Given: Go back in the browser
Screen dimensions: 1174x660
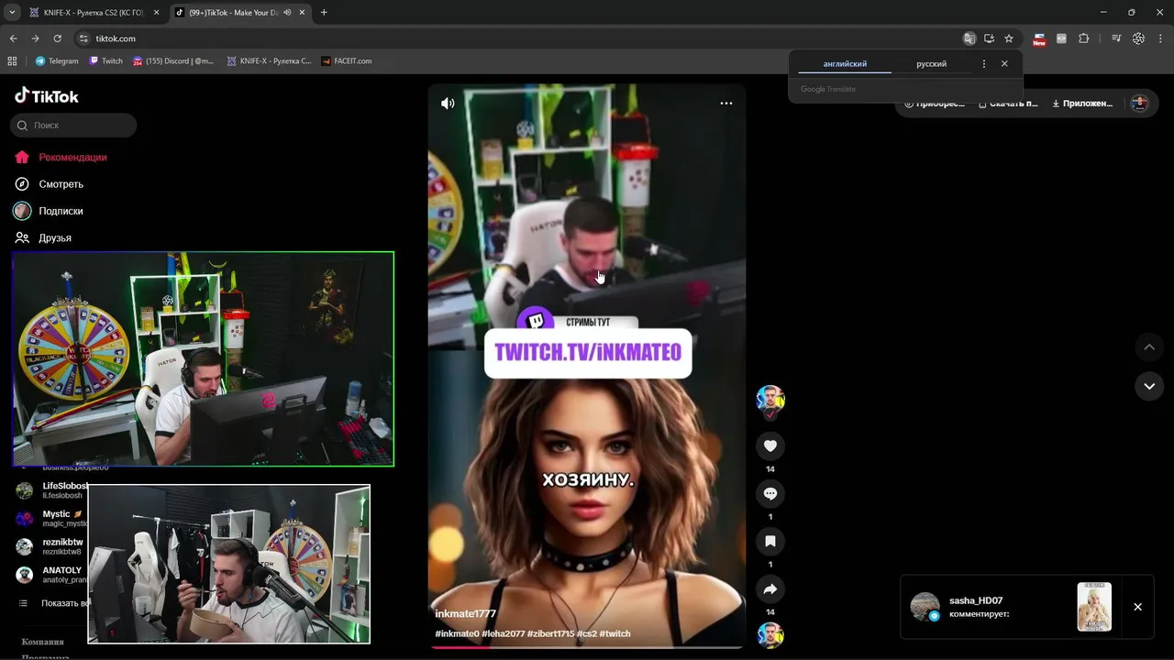Looking at the screenshot, I should pos(13,38).
